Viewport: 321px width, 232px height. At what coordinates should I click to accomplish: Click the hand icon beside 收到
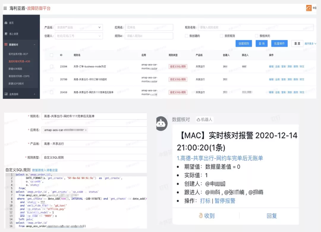click(201, 215)
